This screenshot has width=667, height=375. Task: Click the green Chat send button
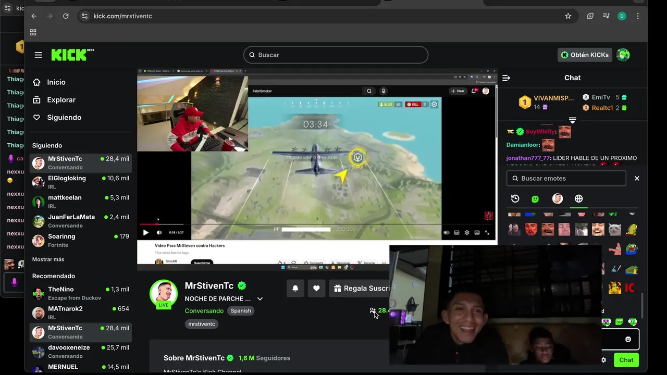point(626,360)
